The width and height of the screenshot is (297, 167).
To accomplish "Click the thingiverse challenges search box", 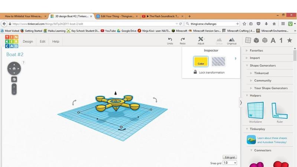I will point(212,24).
